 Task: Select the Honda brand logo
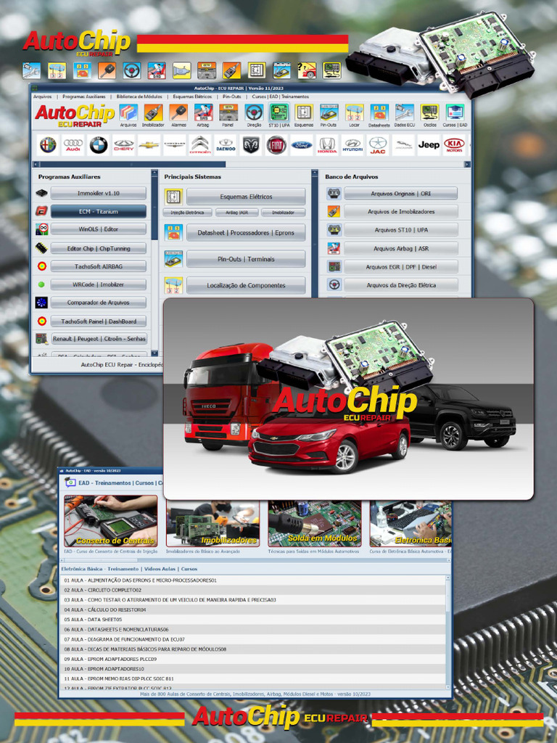327,145
